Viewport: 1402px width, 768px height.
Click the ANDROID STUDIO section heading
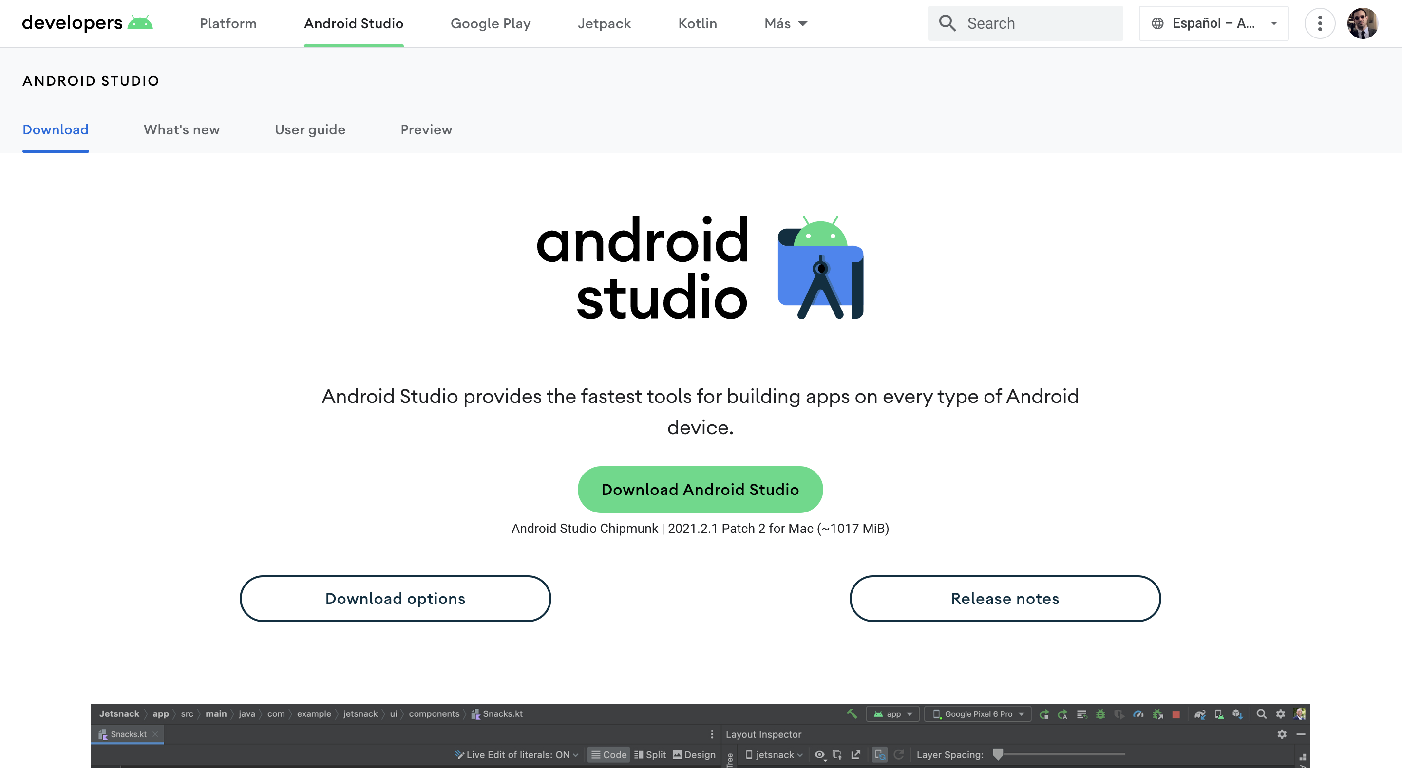[x=91, y=81]
